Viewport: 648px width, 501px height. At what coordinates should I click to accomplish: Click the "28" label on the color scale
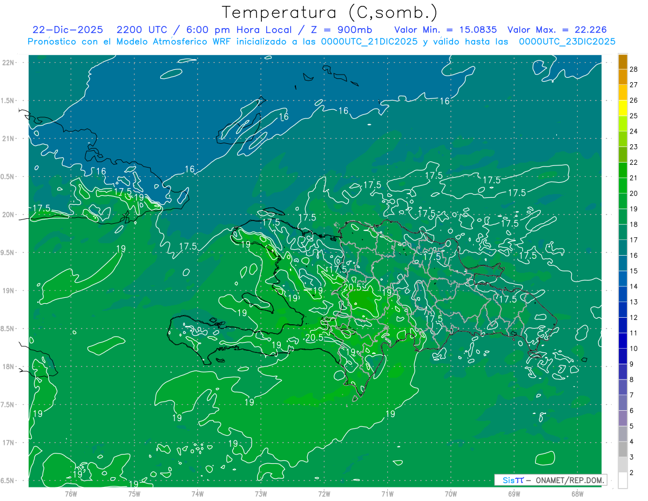634,69
